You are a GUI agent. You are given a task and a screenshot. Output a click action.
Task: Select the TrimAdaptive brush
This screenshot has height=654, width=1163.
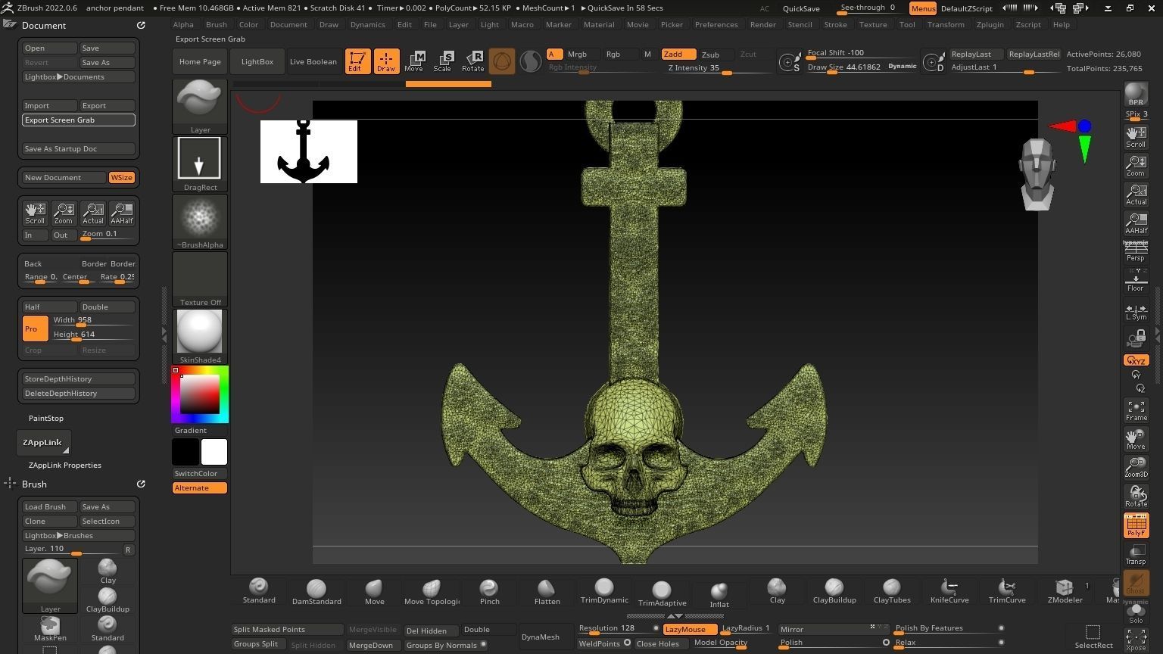[662, 593]
